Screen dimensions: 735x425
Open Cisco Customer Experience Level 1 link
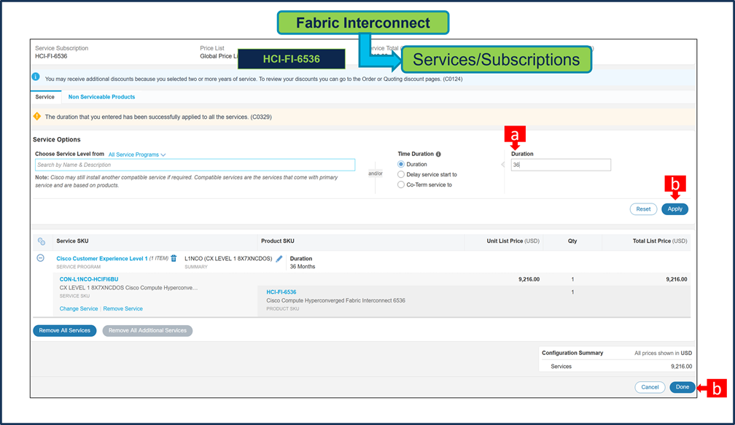(x=102, y=259)
